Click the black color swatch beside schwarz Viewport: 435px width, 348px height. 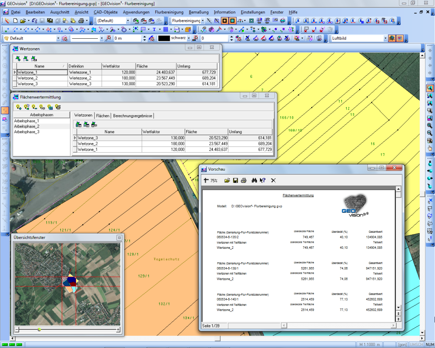pos(164,38)
